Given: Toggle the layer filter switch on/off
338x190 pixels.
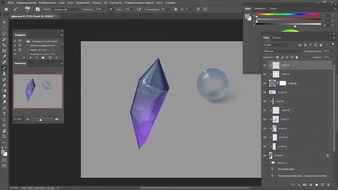Looking at the screenshot, I should pos(333,44).
